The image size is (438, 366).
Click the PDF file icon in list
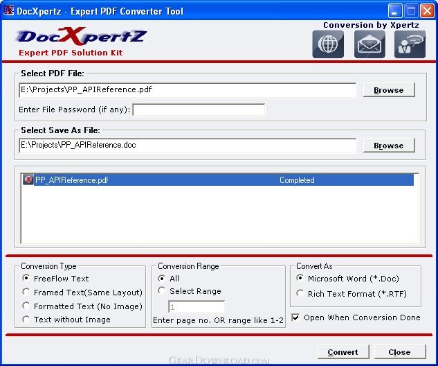click(x=28, y=180)
